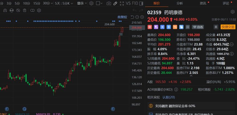Click the blue shuffle arrows tag icon

[x=162, y=27]
